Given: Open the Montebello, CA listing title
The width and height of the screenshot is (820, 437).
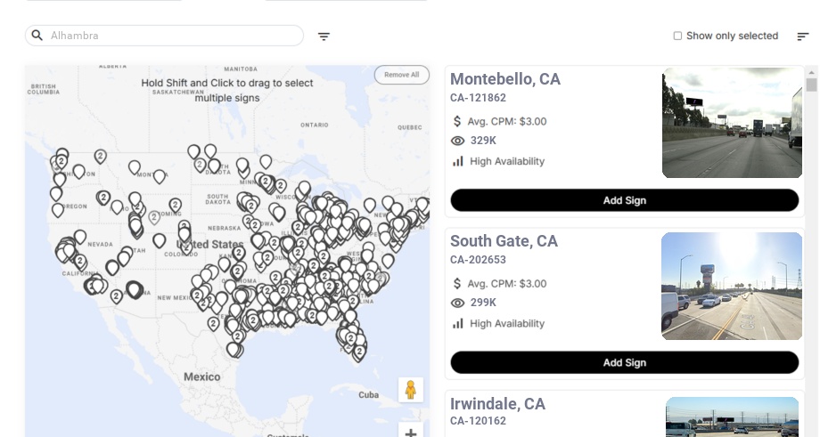Looking at the screenshot, I should 505,79.
